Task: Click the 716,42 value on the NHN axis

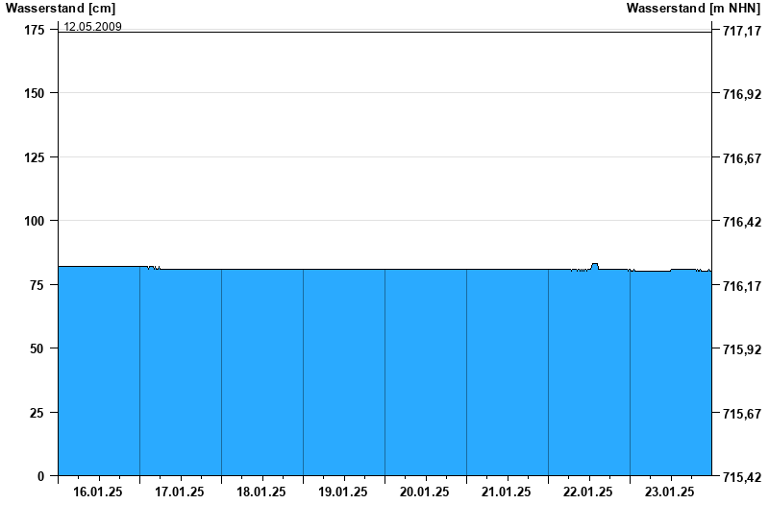Action: [x=742, y=222]
